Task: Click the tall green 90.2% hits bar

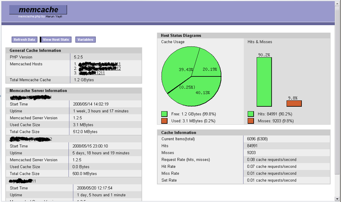Action: (x=264, y=82)
